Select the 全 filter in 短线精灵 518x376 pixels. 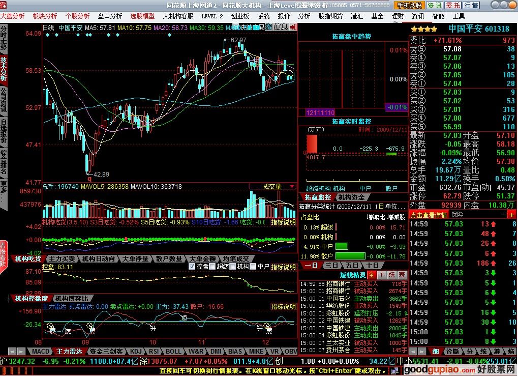[x=372, y=275]
